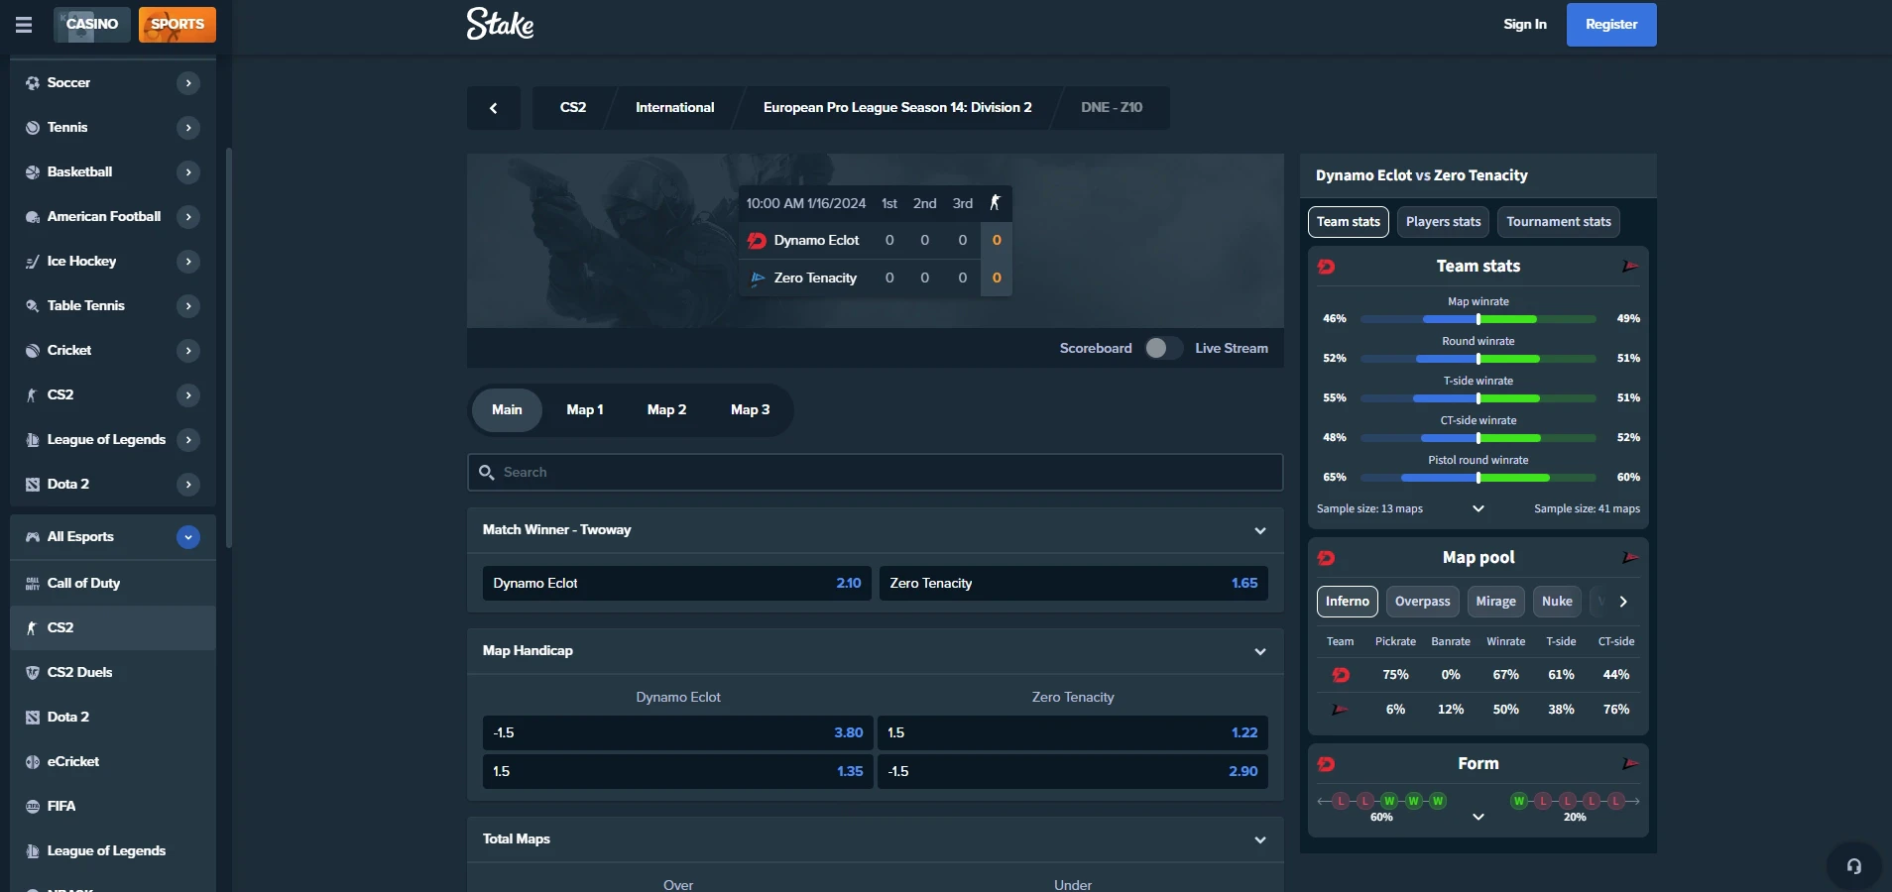This screenshot has width=1892, height=892.
Task: Click the Call of Duty icon
Action: point(33,584)
